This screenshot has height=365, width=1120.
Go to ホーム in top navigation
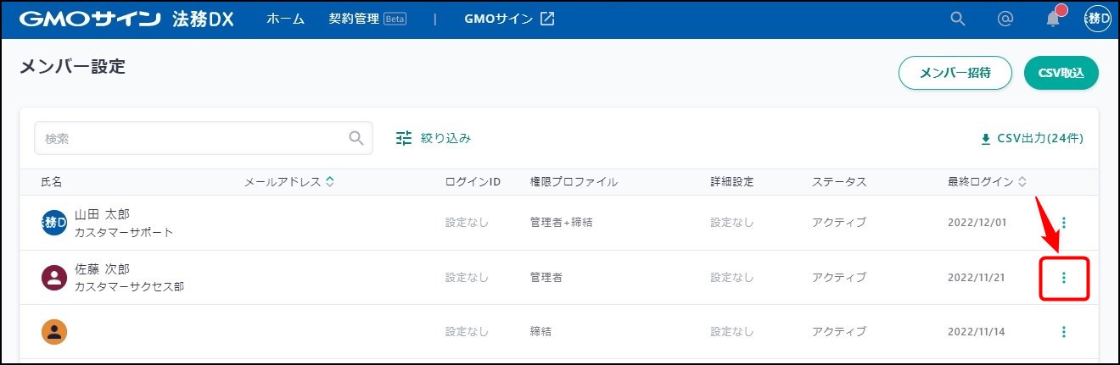point(285,19)
